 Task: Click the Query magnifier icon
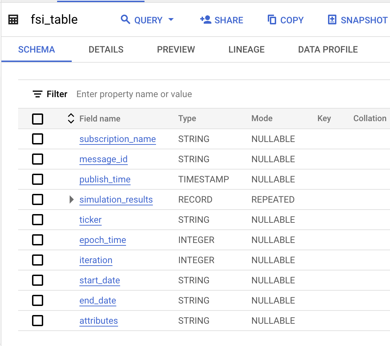pyautogui.click(x=125, y=19)
